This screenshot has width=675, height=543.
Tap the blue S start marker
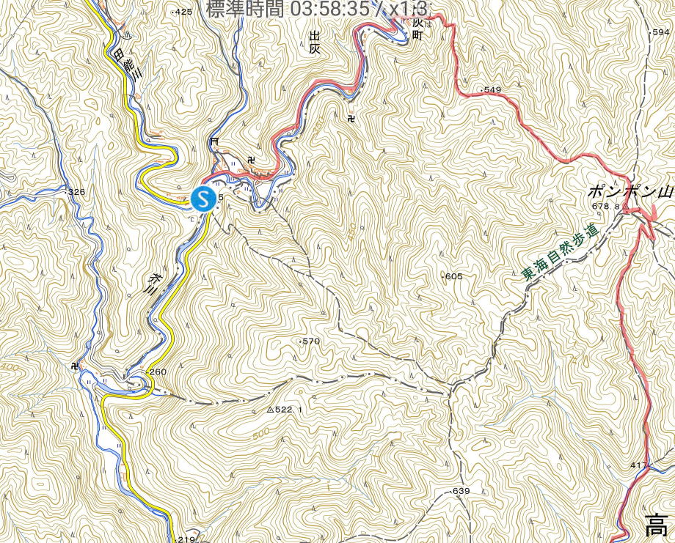(204, 198)
